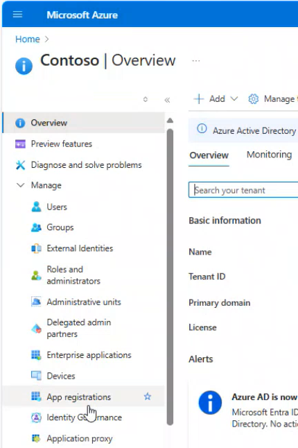Expand the Add dropdown arrow
The image size is (298, 448).
[x=234, y=99]
